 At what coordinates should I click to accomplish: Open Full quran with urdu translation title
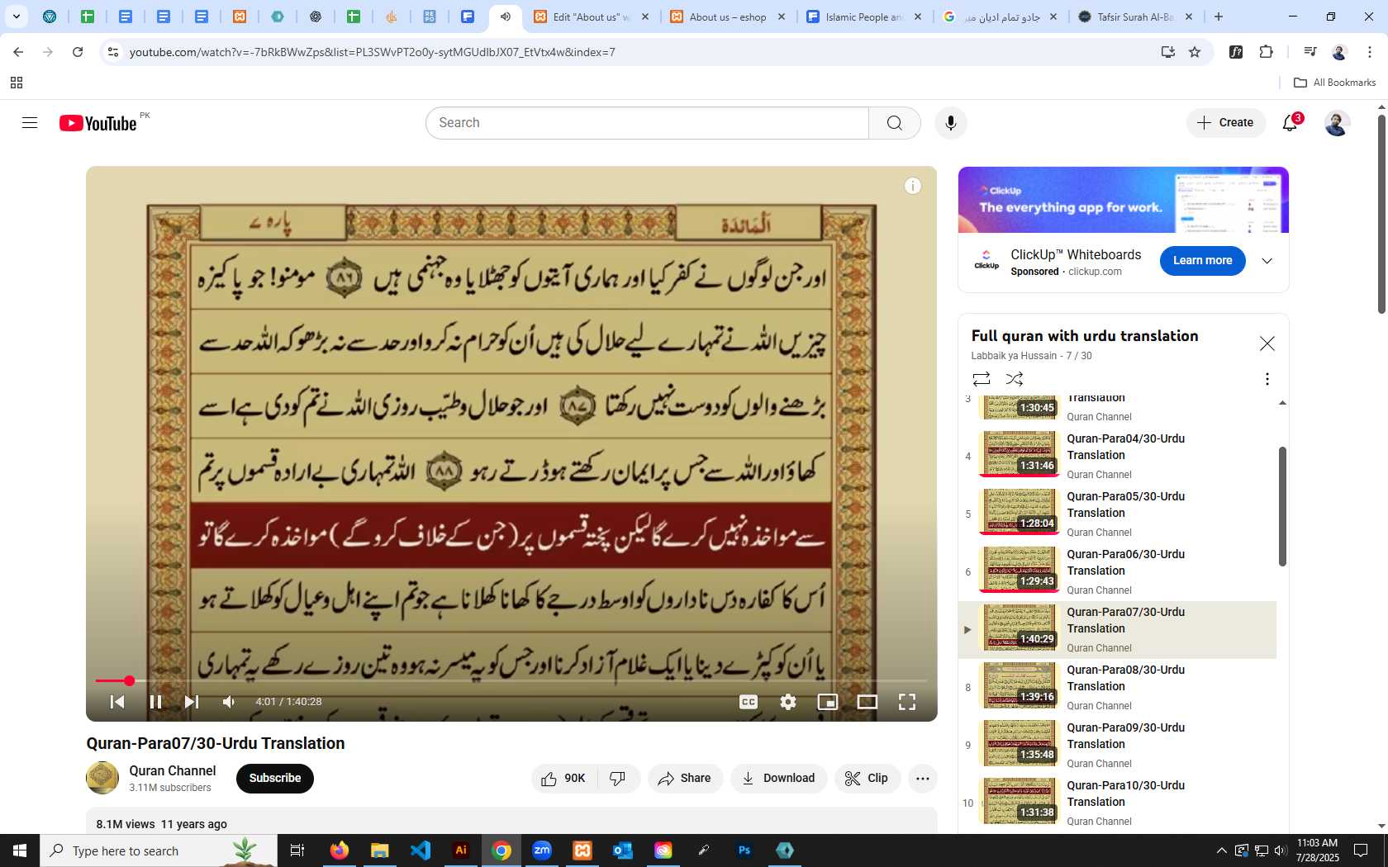(x=1084, y=336)
